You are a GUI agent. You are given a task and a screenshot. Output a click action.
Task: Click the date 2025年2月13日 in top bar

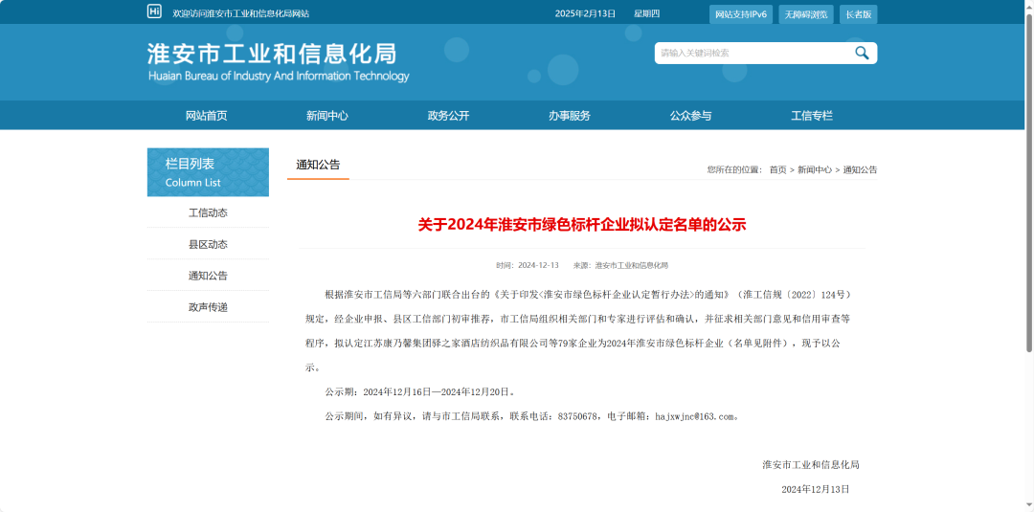pos(585,13)
